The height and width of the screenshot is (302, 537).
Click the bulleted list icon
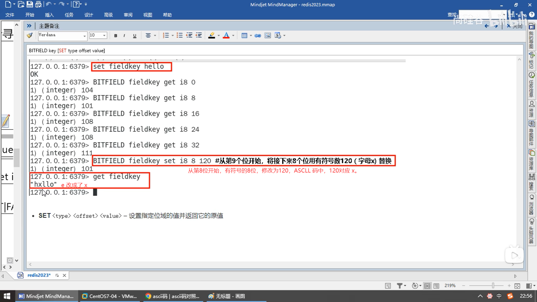pyautogui.click(x=180, y=36)
